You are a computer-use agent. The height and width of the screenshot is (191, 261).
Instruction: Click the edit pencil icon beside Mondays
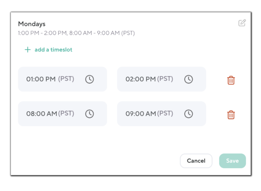tap(242, 23)
